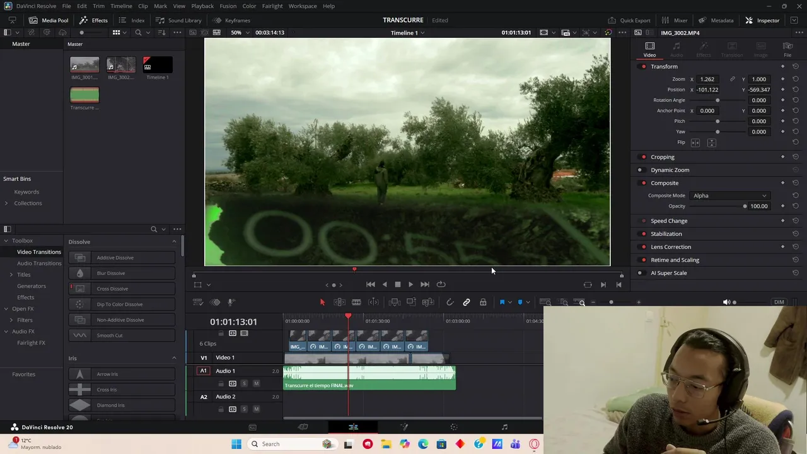Open the Metadata panel

[x=716, y=20]
